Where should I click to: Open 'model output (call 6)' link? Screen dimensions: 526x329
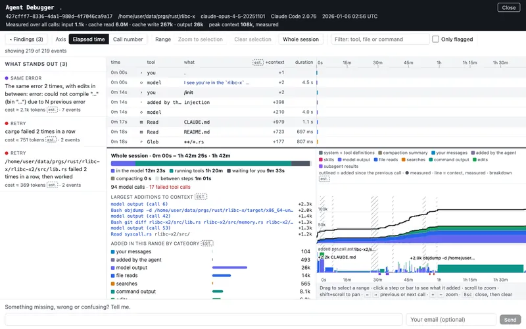click(x=139, y=204)
